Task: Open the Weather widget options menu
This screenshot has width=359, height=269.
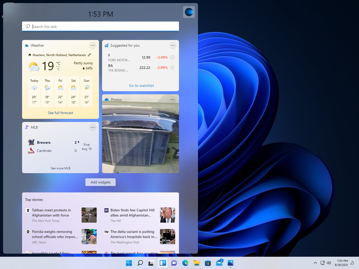Action: click(x=93, y=45)
